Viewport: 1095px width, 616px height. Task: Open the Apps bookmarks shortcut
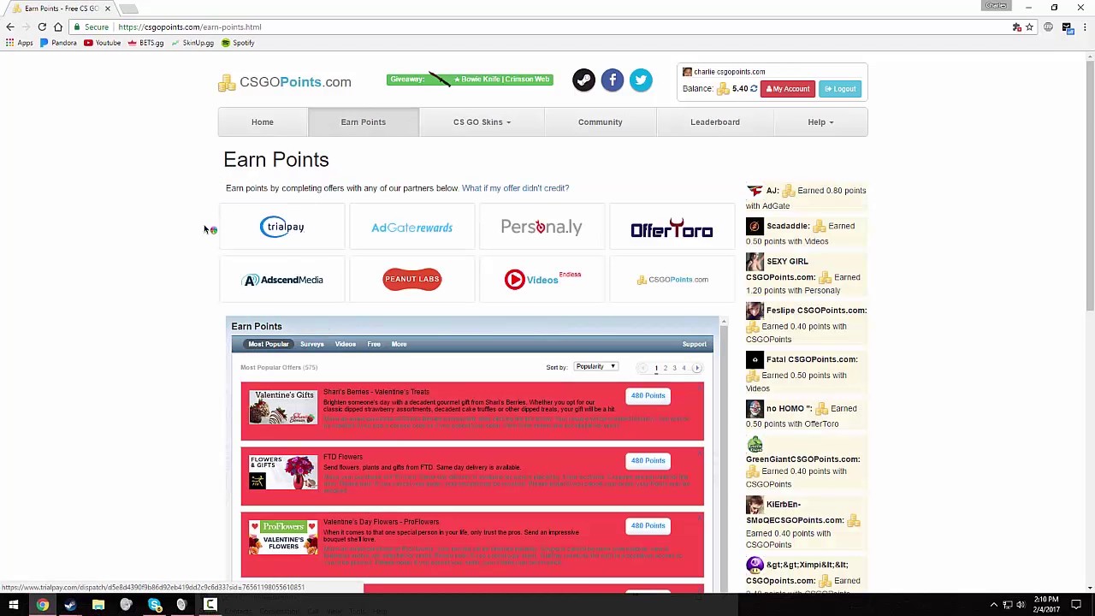pos(19,43)
